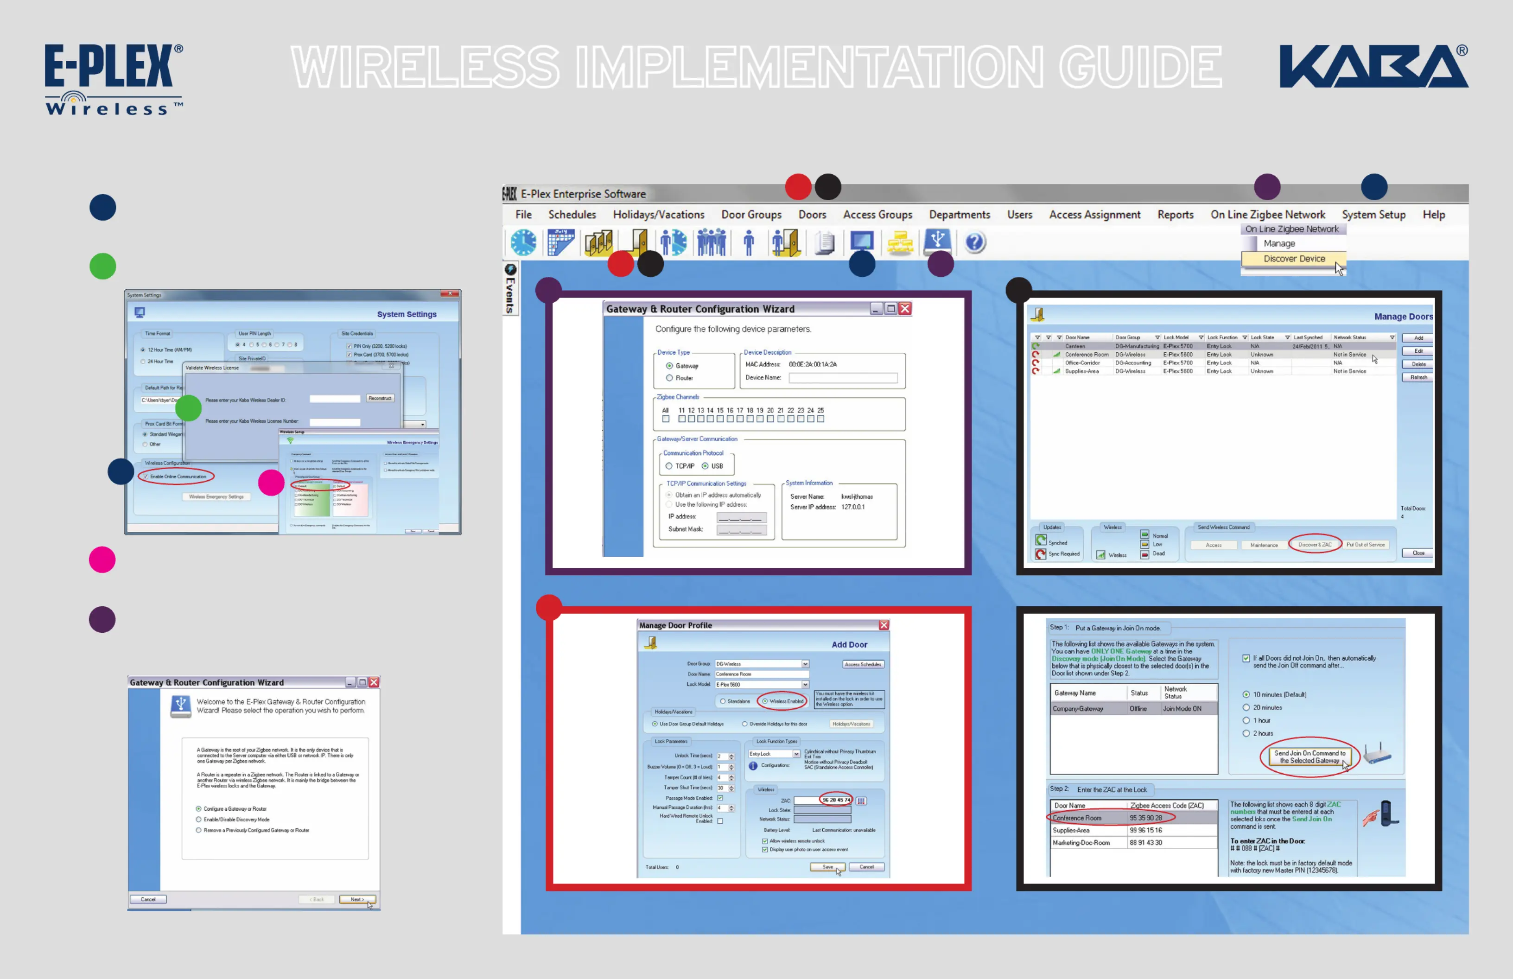
Task: Toggle Allow wireless remote unlock checkbox
Action: tap(765, 841)
